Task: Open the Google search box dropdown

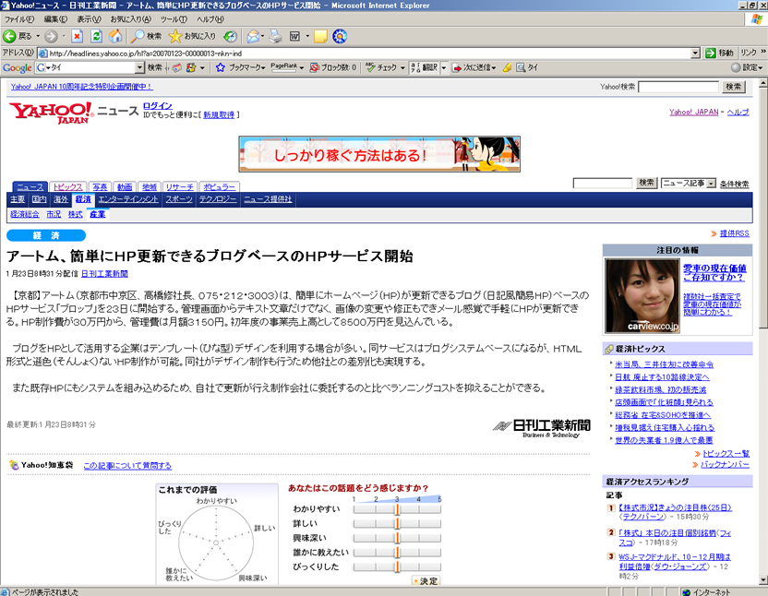Action: pyautogui.click(x=139, y=67)
